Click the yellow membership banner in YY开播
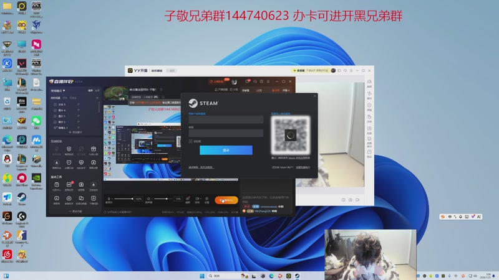The image size is (499, 280). (x=310, y=70)
